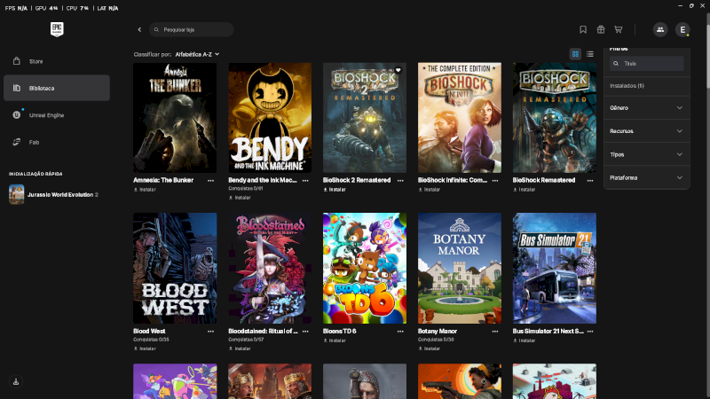710x399 pixels.
Task: Open Botany Manor cover
Action: (x=460, y=269)
